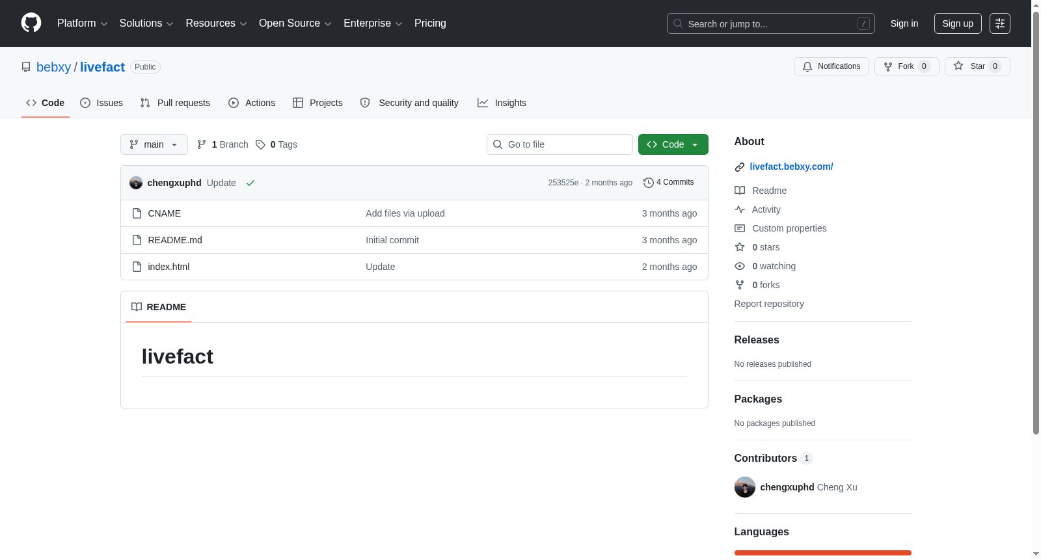Click the tag icon beside Tags
Image resolution: width=1041 pixels, height=560 pixels.
260,144
